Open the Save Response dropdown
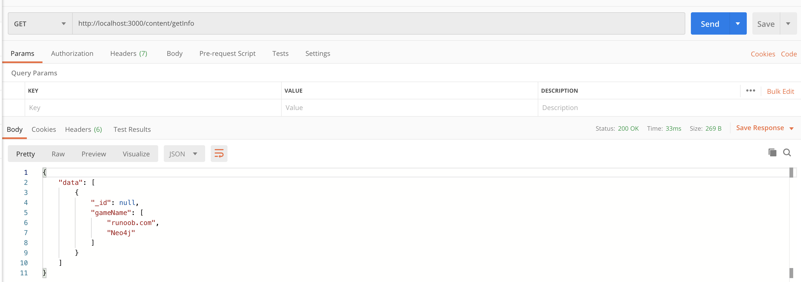 tap(792, 128)
